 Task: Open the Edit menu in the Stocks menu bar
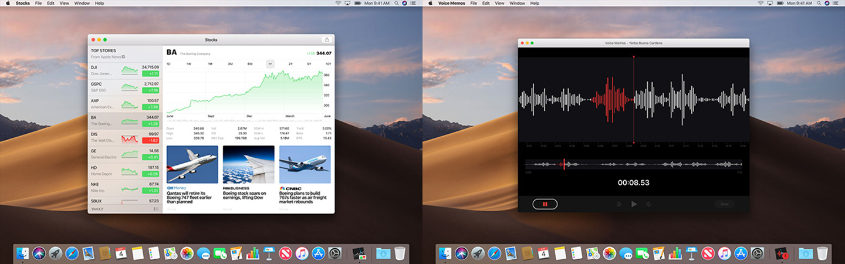[51, 4]
